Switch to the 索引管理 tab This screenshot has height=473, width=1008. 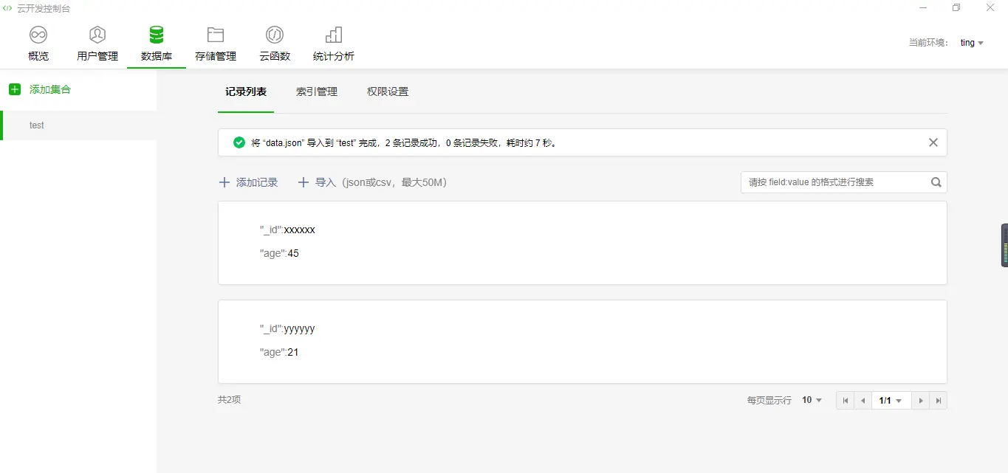click(316, 92)
